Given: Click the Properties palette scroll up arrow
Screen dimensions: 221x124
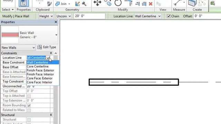Looking at the screenshot, I should tap(56, 53).
